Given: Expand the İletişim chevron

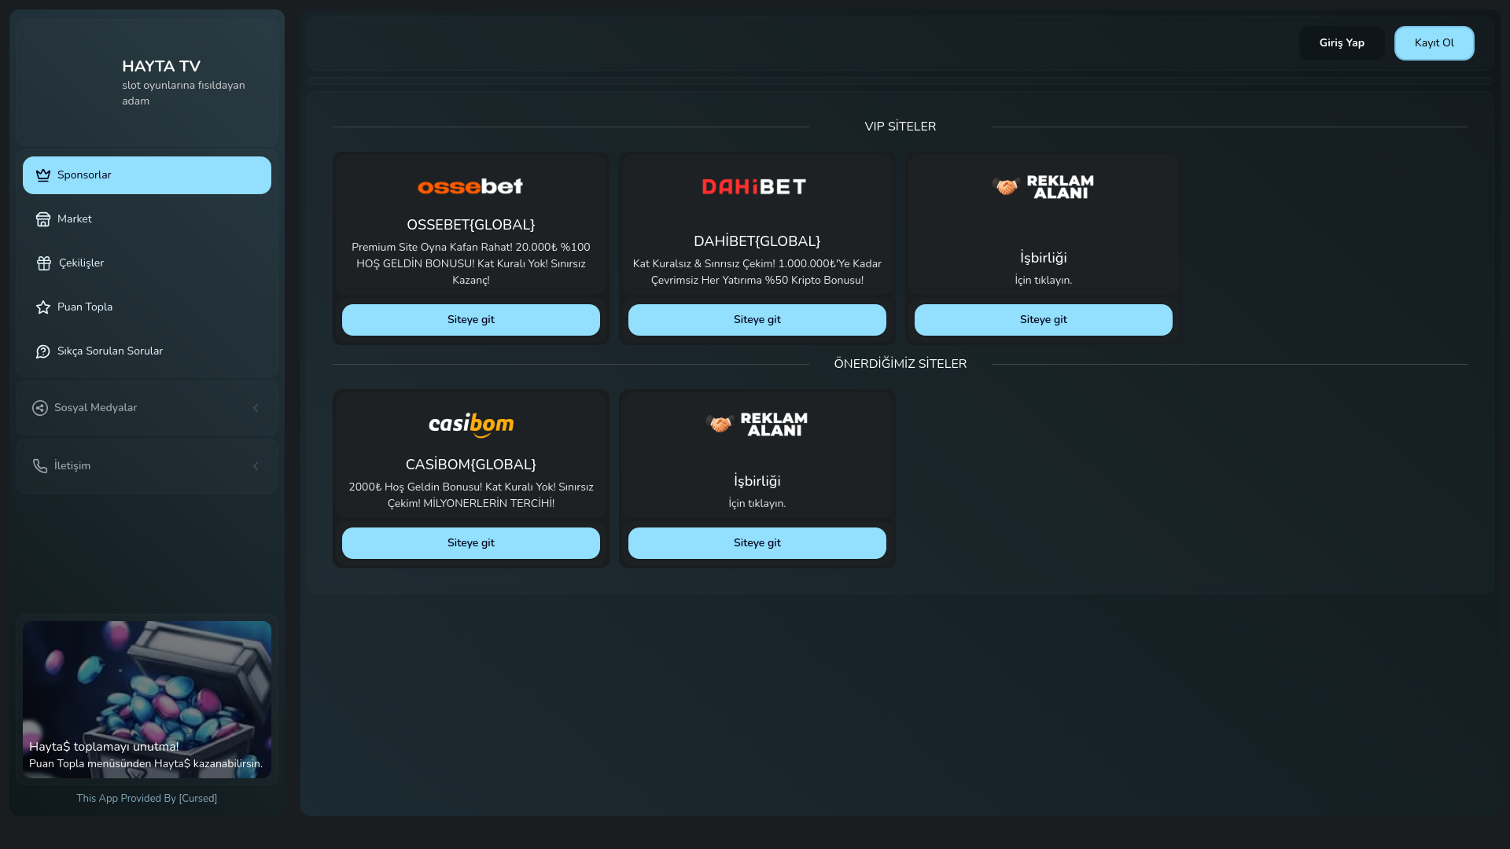Looking at the screenshot, I should tap(256, 466).
